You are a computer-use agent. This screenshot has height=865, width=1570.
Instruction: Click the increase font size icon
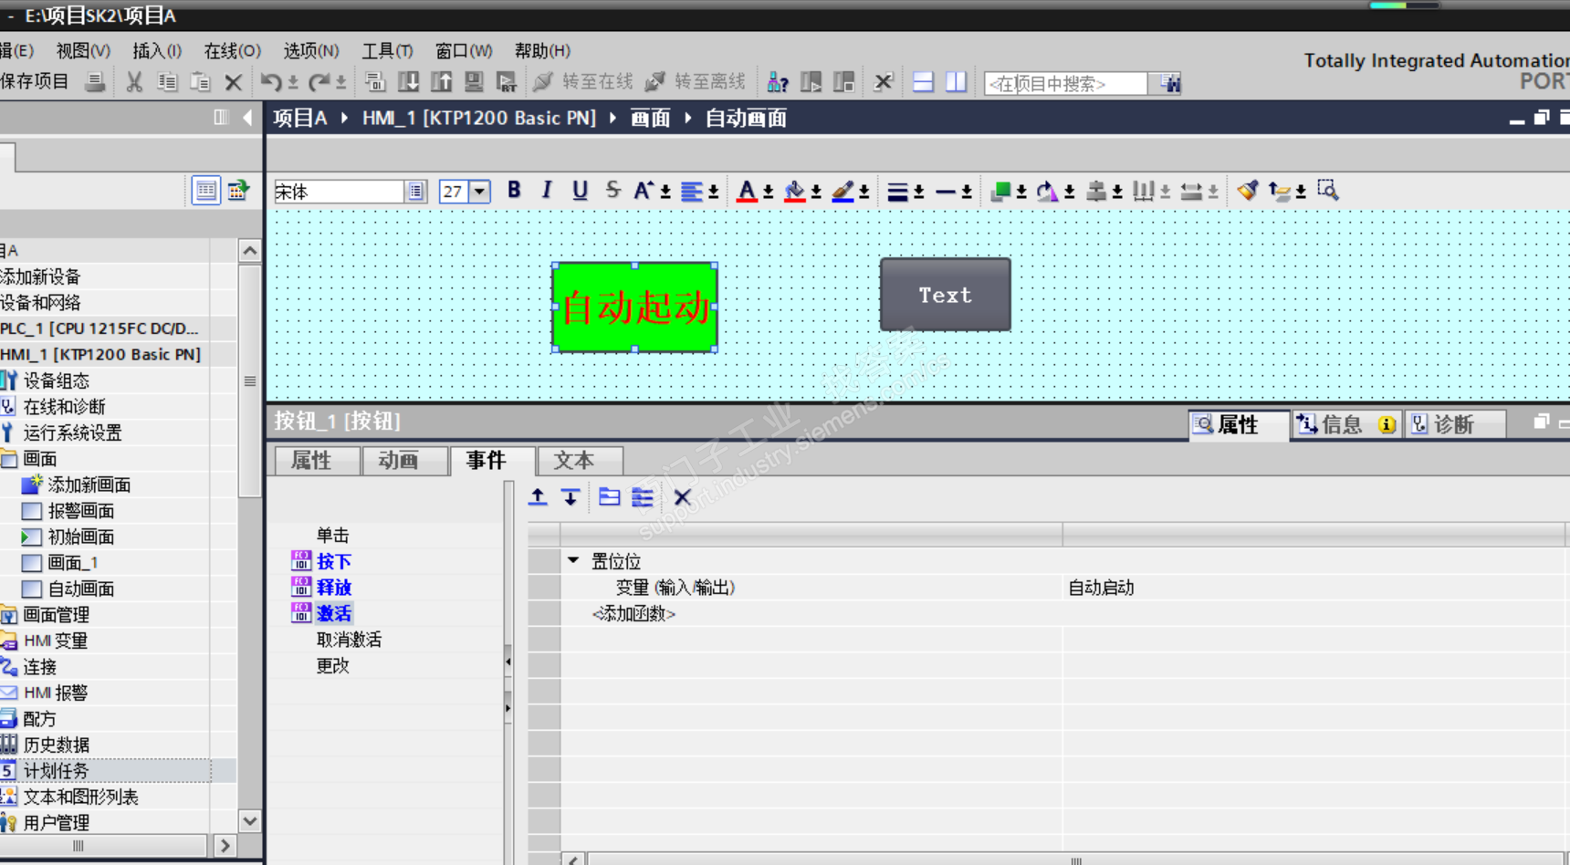644,190
